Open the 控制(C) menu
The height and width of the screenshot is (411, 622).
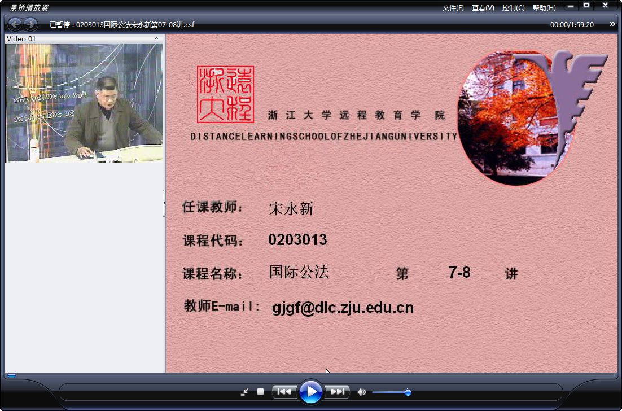pyautogui.click(x=513, y=8)
